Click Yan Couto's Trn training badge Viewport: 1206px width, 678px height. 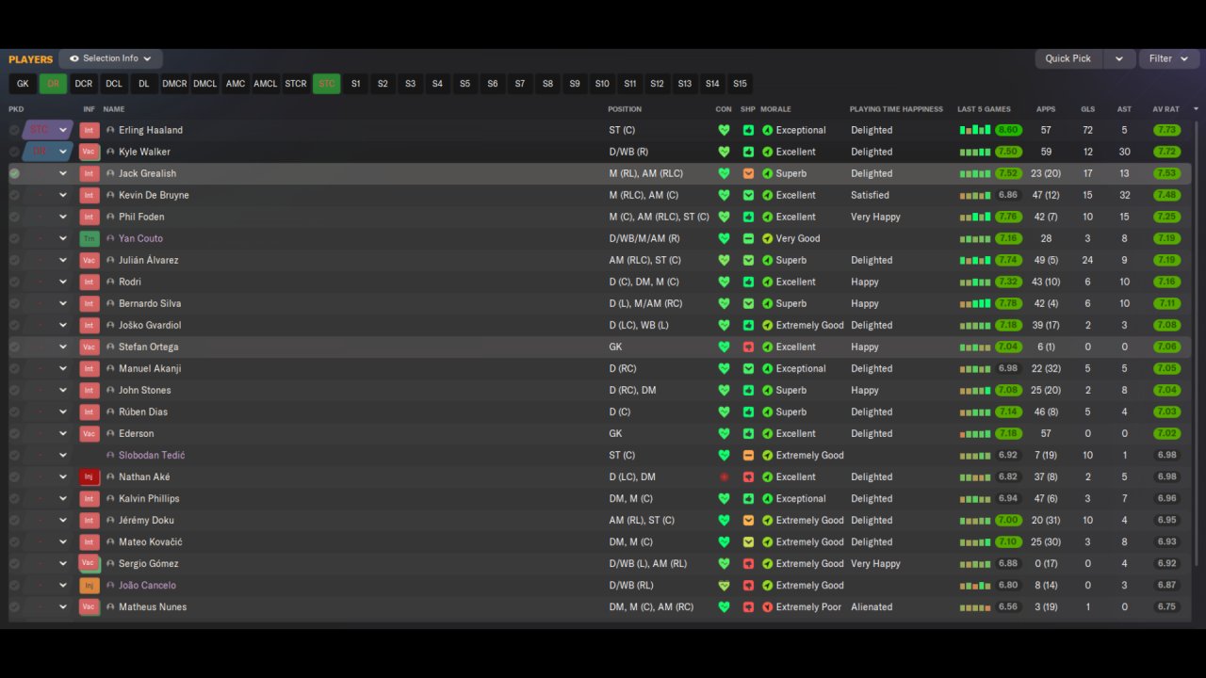click(x=89, y=238)
